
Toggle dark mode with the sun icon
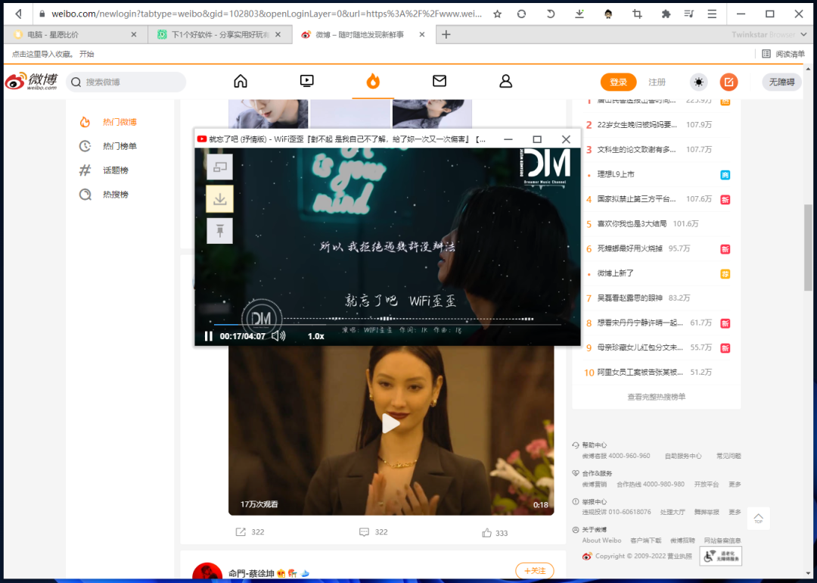coord(698,82)
